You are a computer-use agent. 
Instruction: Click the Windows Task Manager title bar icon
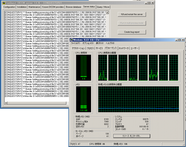(x=71, y=40)
